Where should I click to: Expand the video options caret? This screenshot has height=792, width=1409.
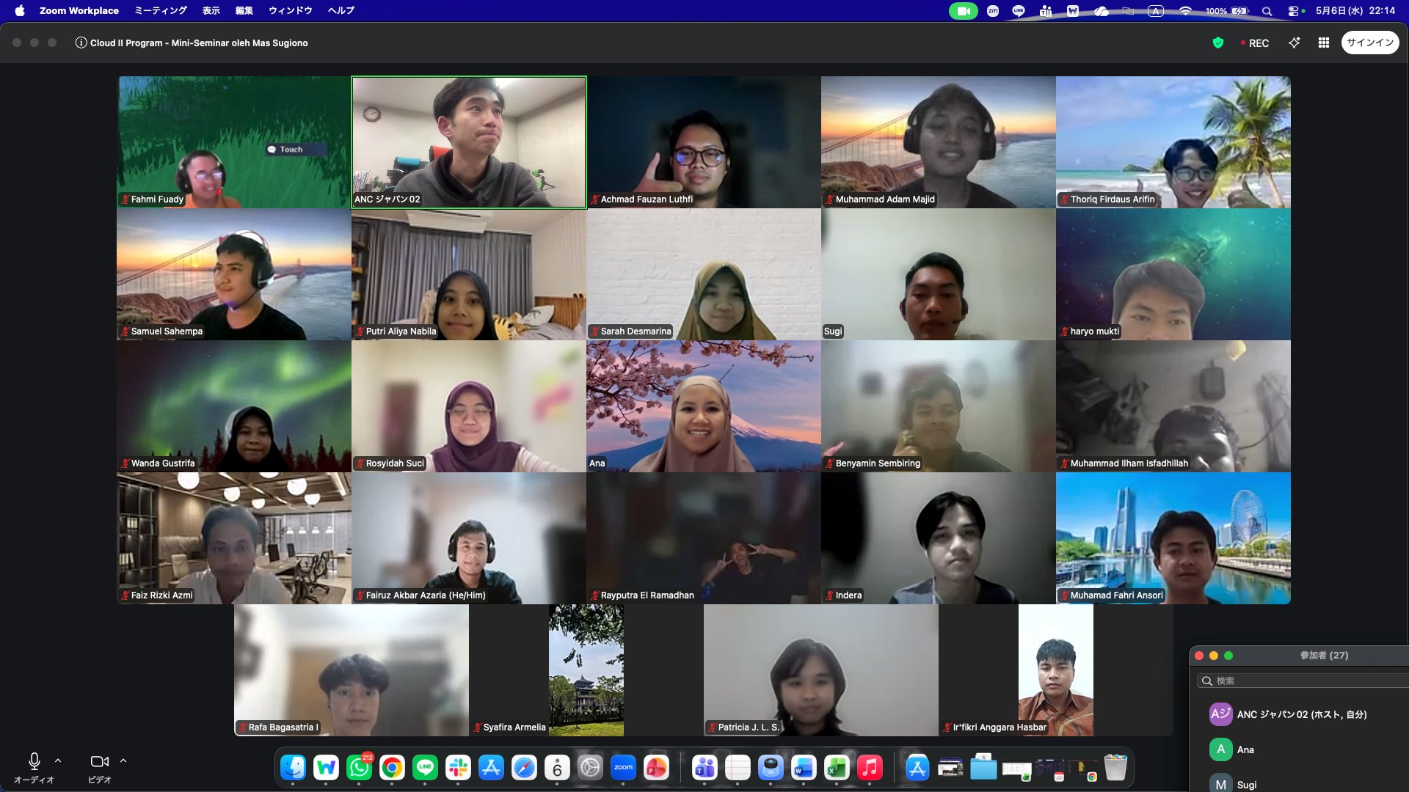(x=123, y=760)
